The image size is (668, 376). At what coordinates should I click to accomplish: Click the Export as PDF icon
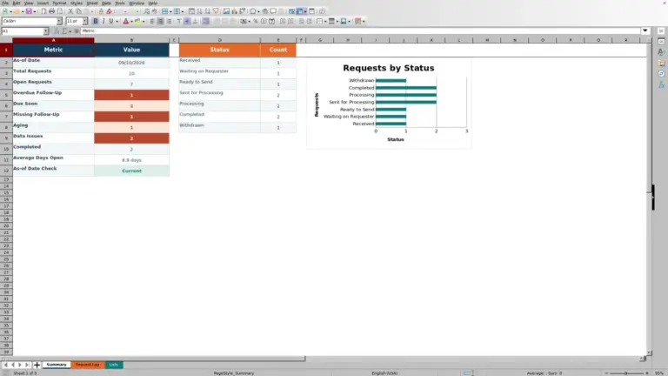click(43, 11)
